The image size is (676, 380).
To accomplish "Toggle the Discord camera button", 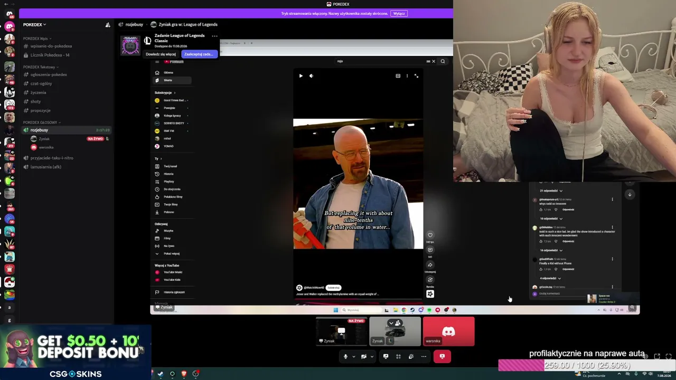I will [363, 357].
